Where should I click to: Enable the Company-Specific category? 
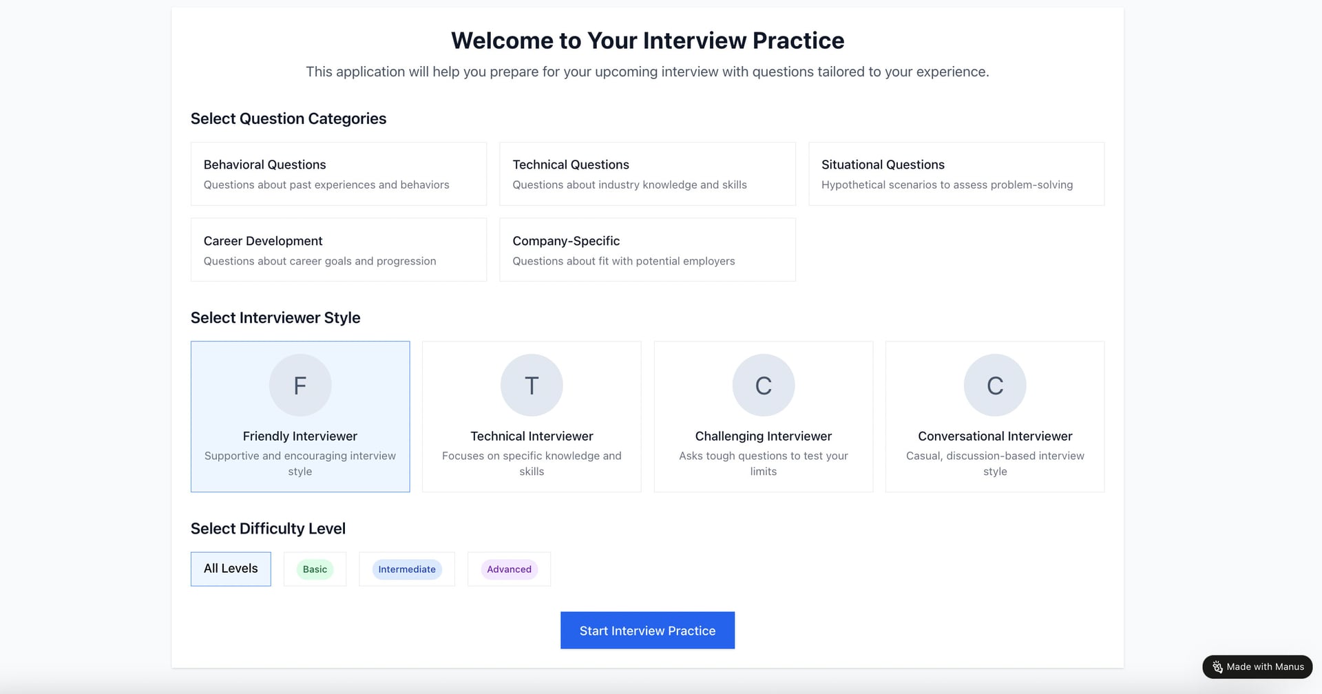(x=647, y=250)
